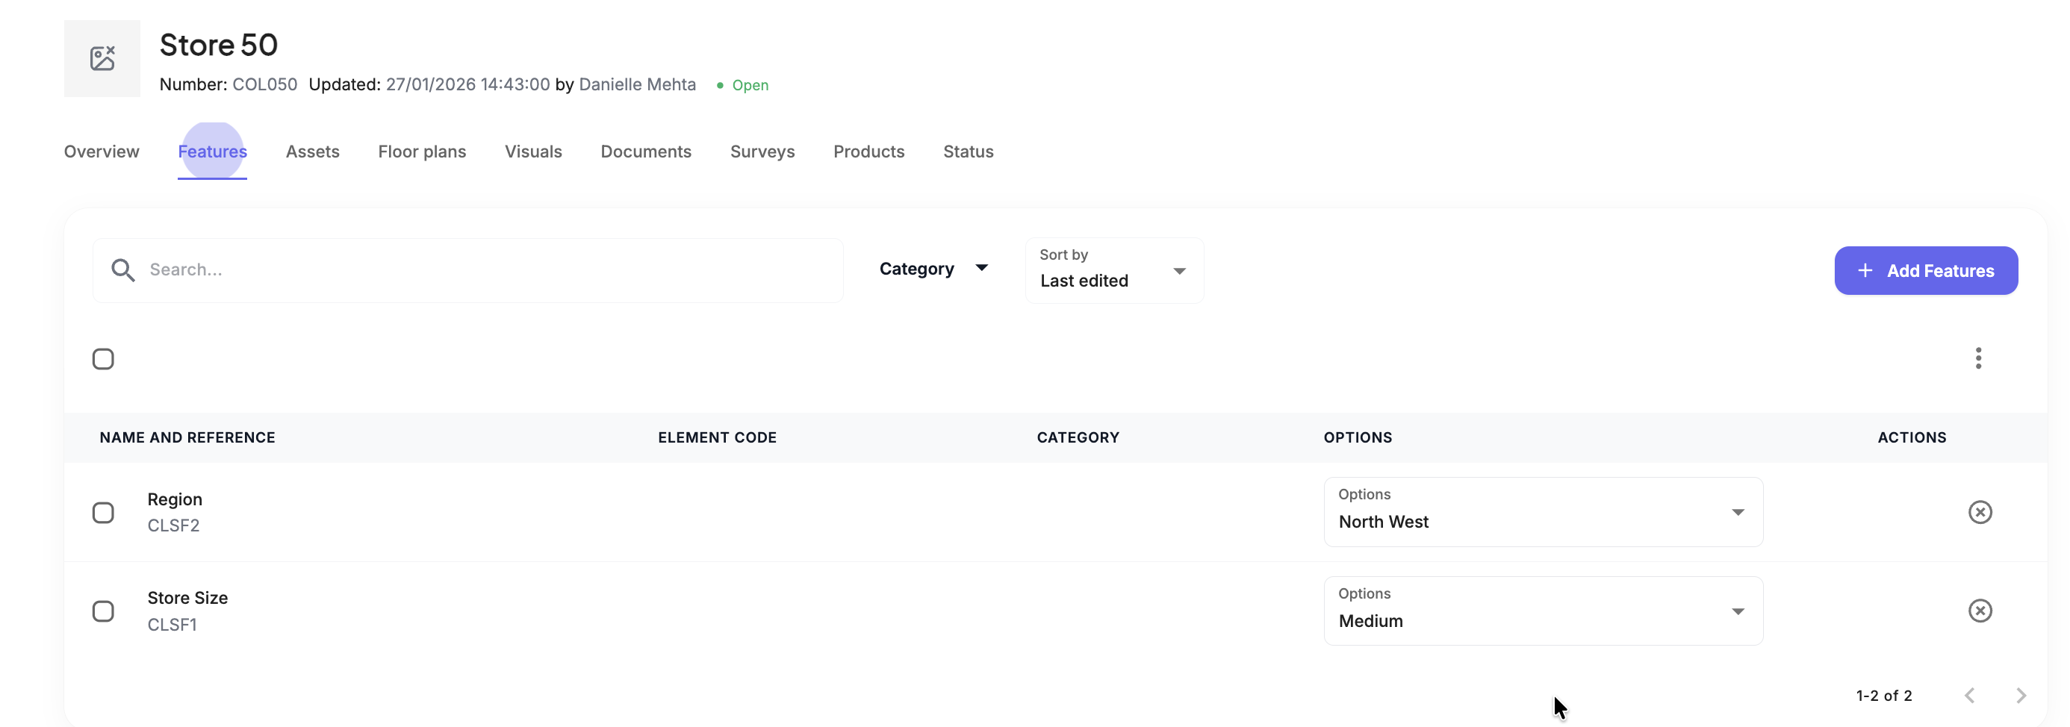View the Status tab
This screenshot has width=2070, height=727.
969,151
